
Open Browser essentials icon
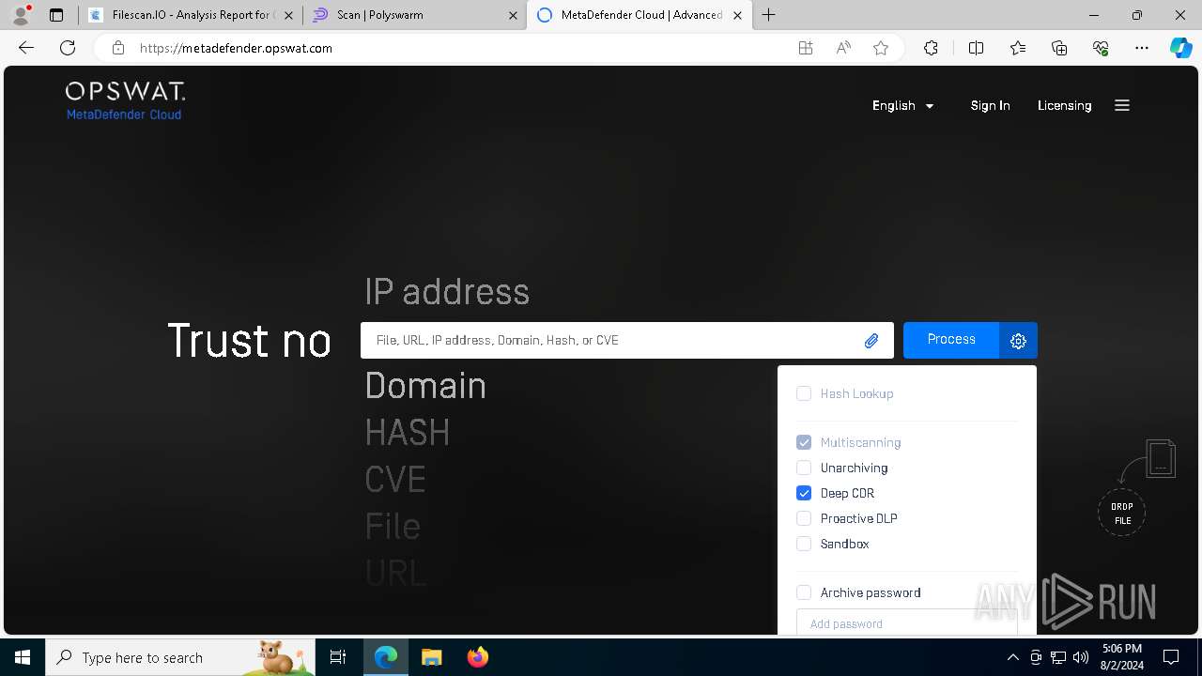click(x=1101, y=48)
